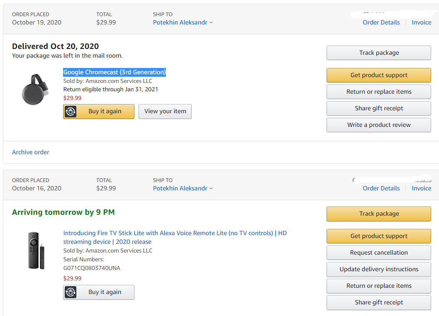Click the Chromecast product thumbnail
Image resolution: width=439 pixels, height=316 pixels.
(x=35, y=90)
